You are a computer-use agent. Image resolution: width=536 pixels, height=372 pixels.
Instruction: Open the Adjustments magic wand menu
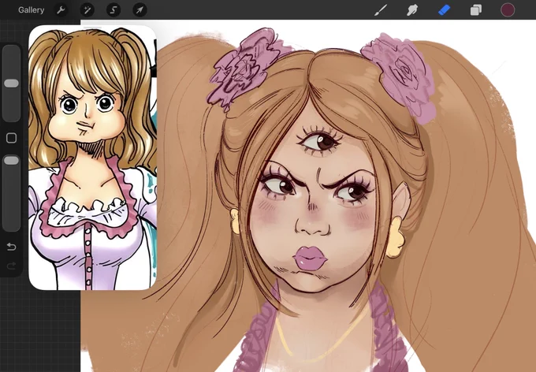[x=87, y=10]
